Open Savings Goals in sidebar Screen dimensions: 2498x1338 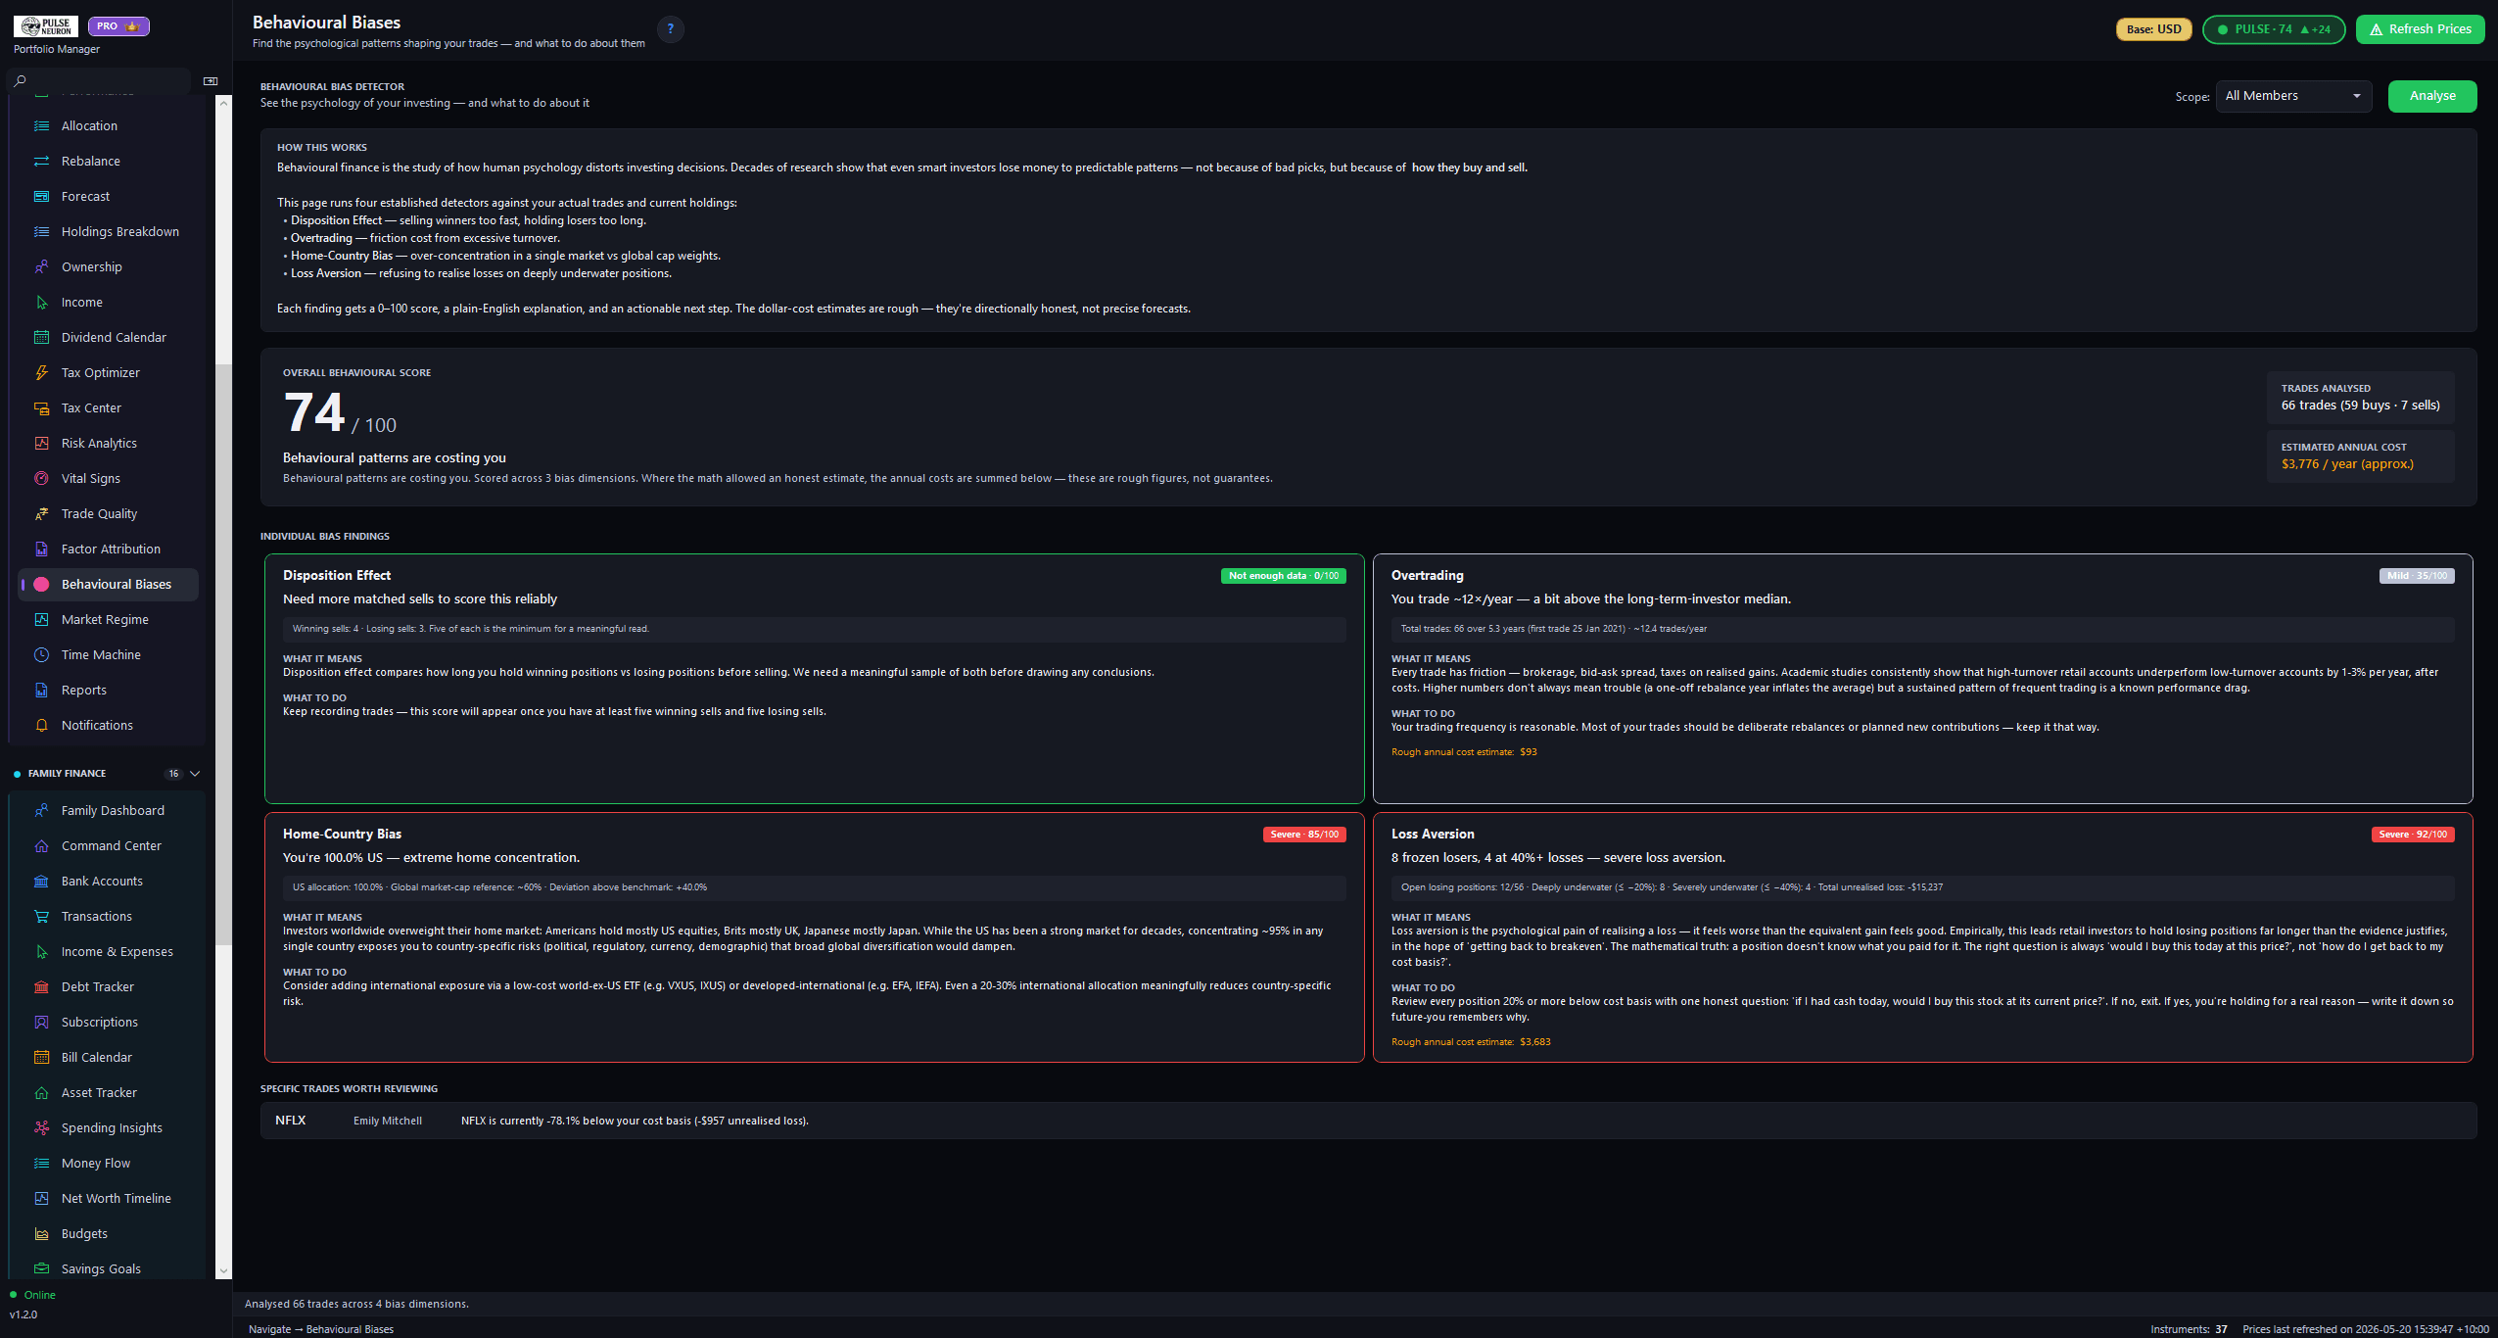click(109, 1267)
